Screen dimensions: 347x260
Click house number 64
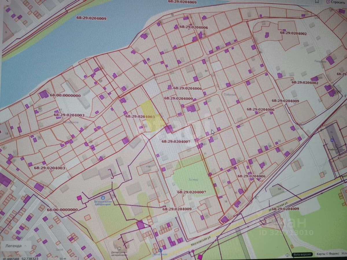206,71
